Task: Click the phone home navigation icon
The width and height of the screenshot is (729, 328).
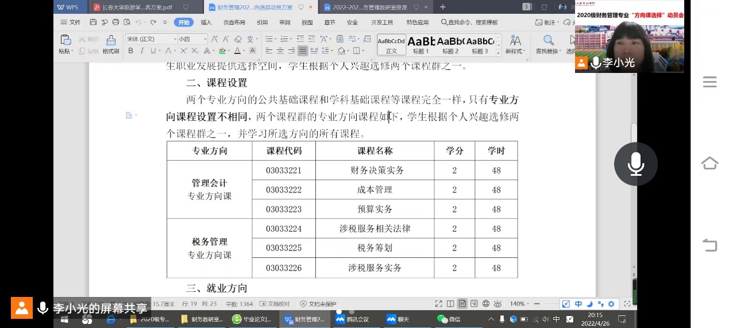Action: pyautogui.click(x=710, y=163)
